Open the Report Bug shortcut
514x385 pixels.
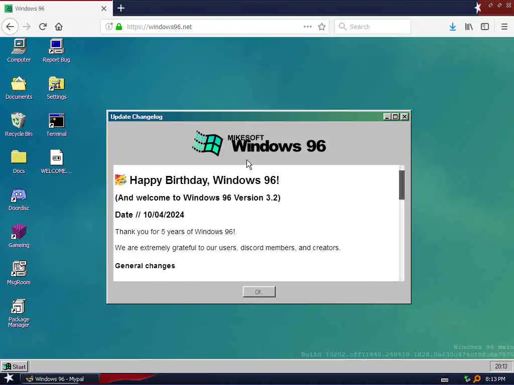56,50
